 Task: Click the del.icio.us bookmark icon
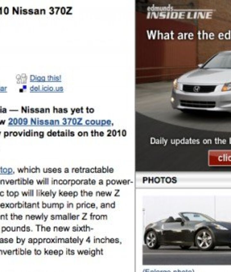pos(23,89)
